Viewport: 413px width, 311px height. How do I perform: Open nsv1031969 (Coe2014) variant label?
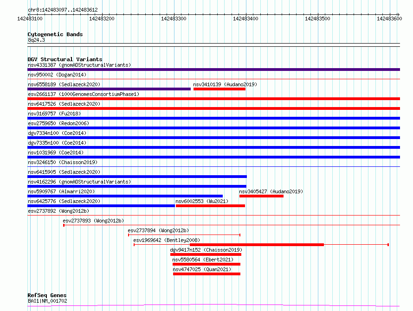tap(56, 152)
